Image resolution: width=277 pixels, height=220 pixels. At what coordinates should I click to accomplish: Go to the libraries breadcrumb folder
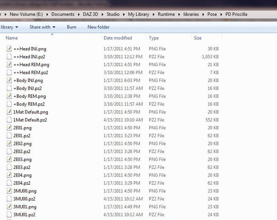click(x=191, y=14)
